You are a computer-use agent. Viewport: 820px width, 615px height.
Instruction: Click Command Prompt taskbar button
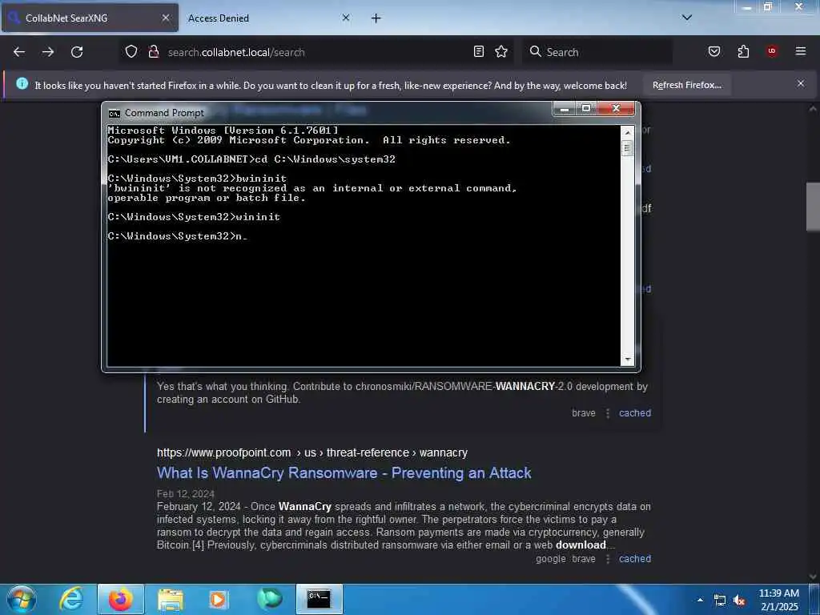[319, 599]
